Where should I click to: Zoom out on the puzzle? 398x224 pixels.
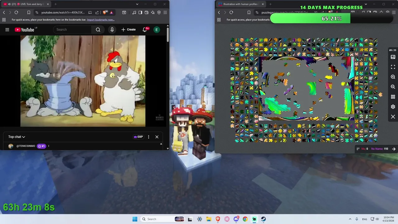pos(393,87)
